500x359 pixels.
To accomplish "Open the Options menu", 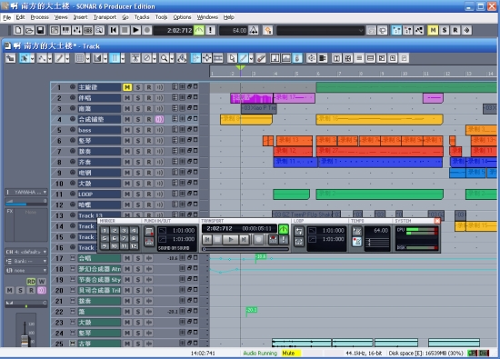I will point(182,17).
